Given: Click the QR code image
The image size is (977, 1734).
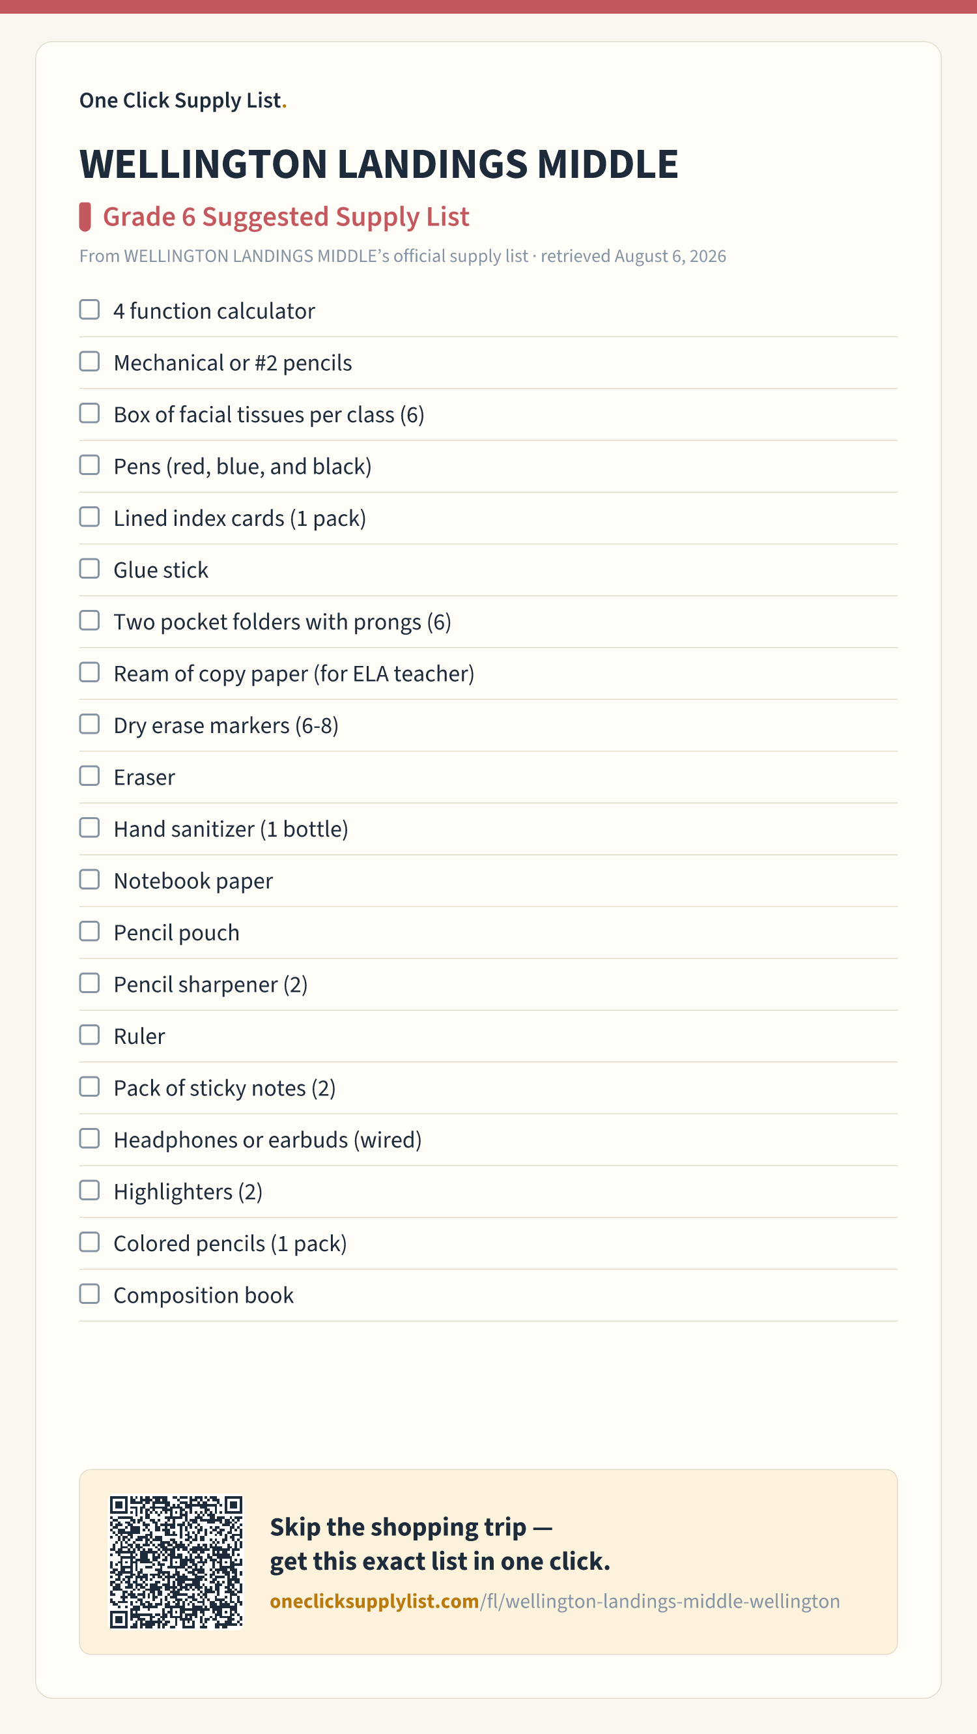Looking at the screenshot, I should 177,1563.
